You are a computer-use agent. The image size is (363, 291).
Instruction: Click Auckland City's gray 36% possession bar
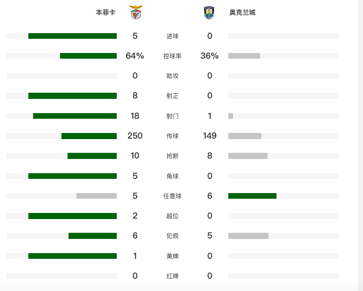[244, 56]
